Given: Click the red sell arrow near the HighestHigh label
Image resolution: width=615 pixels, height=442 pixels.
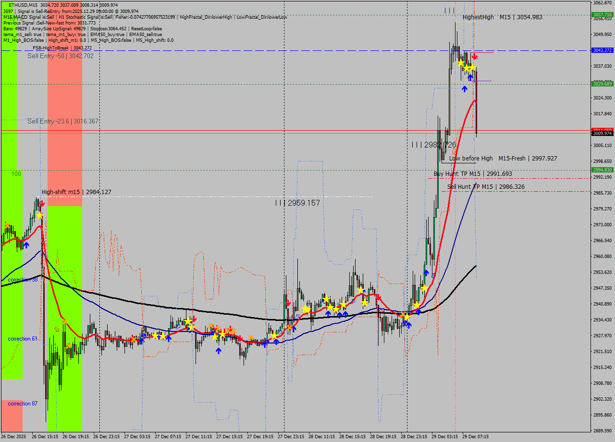Looking at the screenshot, I should (474, 57).
